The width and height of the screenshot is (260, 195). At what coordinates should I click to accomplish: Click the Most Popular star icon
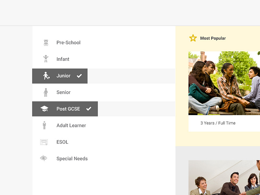click(x=193, y=38)
